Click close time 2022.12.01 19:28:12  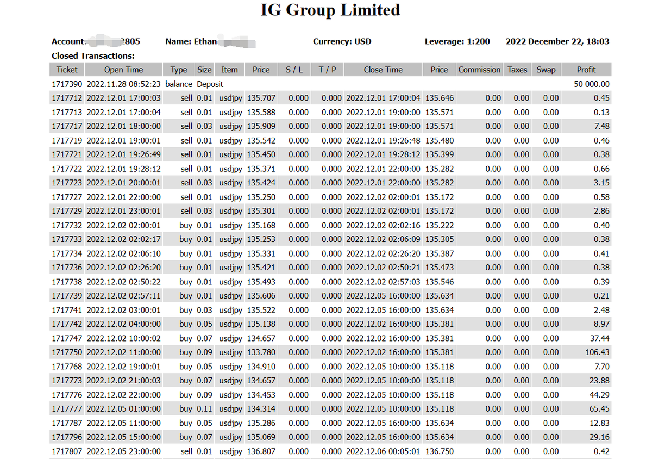pyautogui.click(x=383, y=154)
